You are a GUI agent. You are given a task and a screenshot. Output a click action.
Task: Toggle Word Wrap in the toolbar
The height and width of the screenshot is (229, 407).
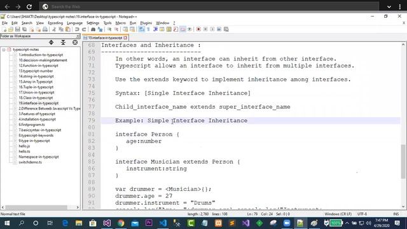[x=141, y=29]
